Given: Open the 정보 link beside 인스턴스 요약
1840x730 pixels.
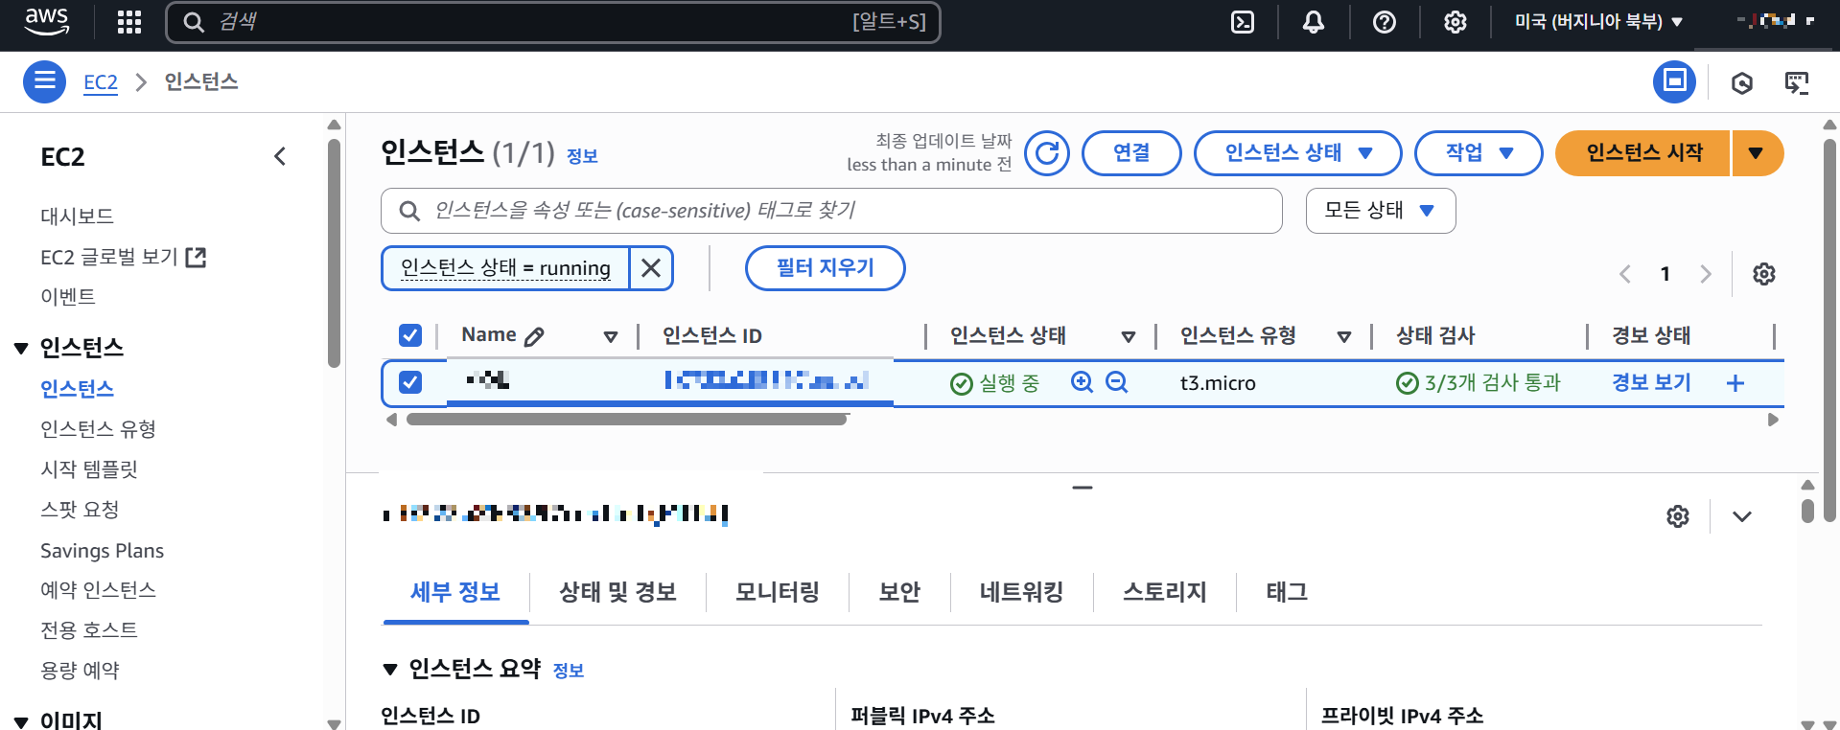Looking at the screenshot, I should click(x=569, y=671).
